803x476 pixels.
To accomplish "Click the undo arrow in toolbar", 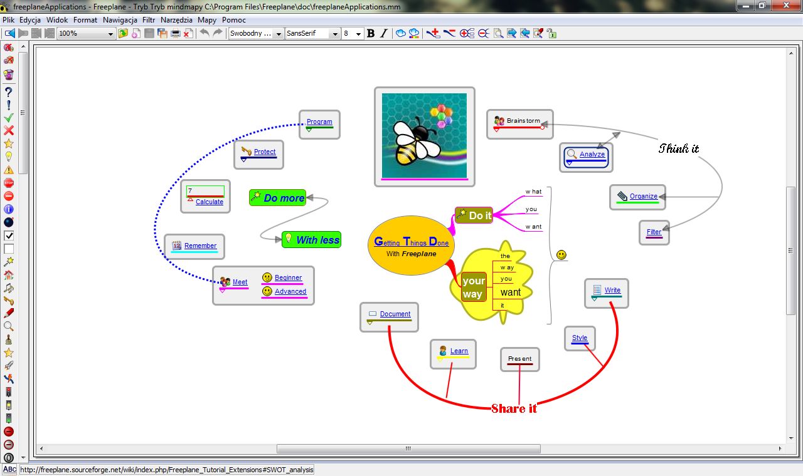I will 205,33.
